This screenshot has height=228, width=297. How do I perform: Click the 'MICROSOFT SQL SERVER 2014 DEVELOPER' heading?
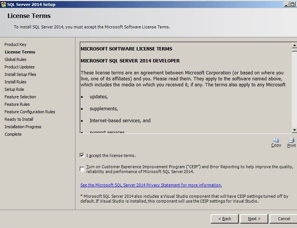pos(130,61)
